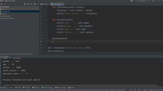This screenshot has width=163, height=91.
Task: Click the shared indexes notification in status bar
Action: pos(63,90)
